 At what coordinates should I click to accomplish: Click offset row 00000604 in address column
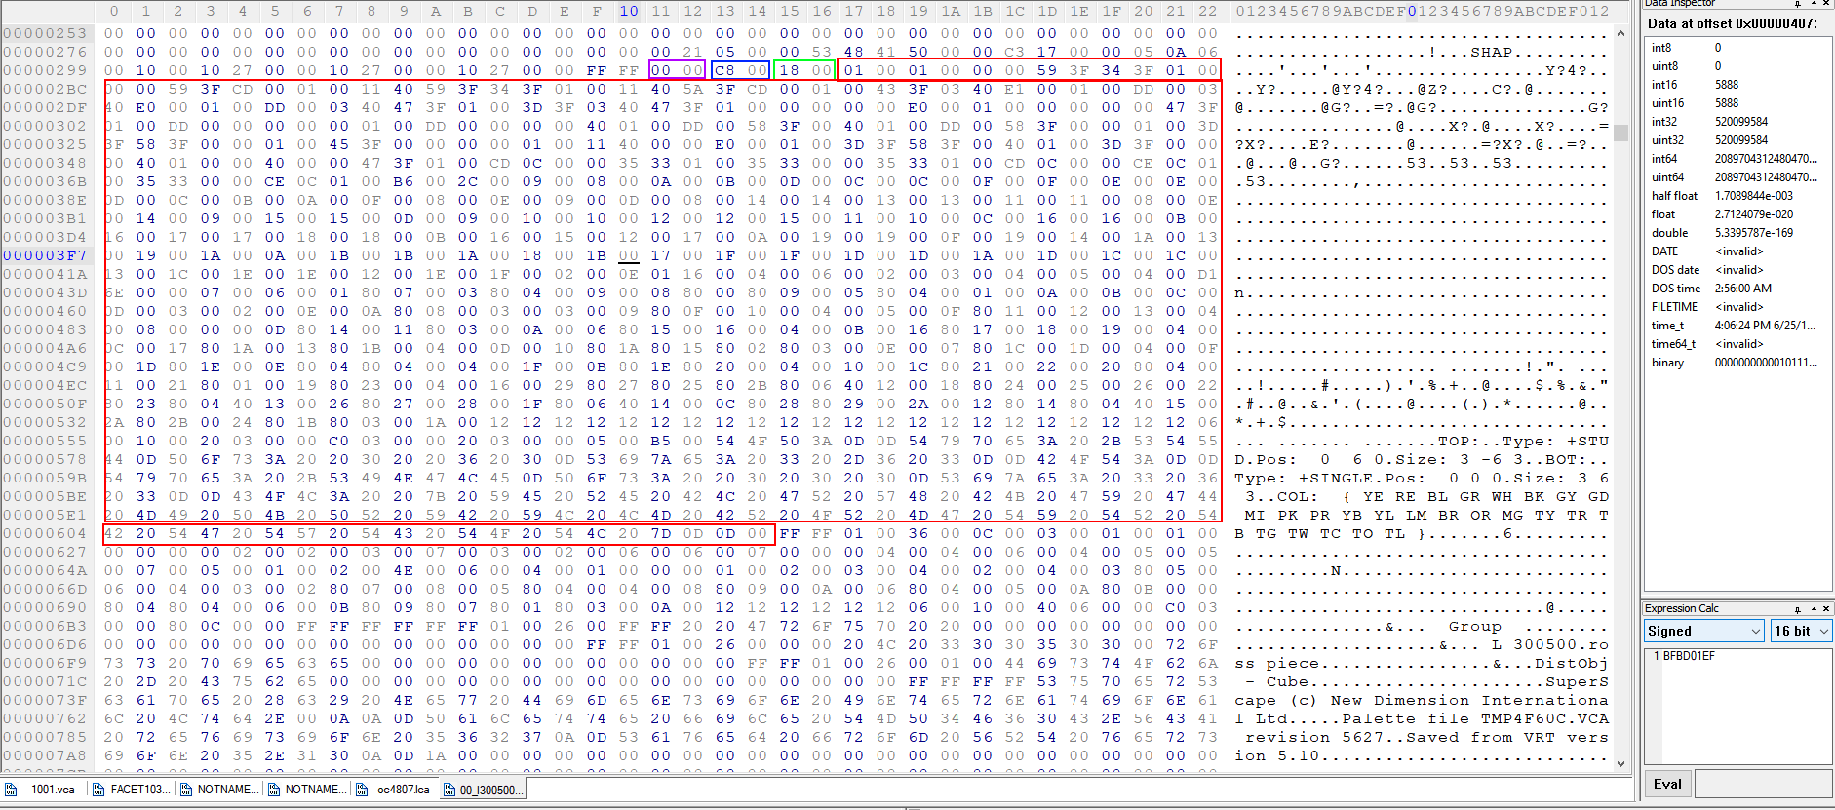[x=45, y=533]
